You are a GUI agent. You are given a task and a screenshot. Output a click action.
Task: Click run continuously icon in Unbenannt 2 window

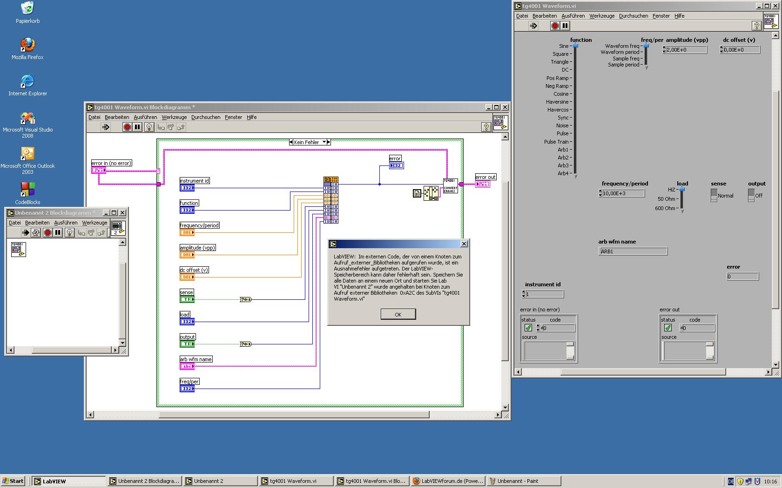(36, 233)
